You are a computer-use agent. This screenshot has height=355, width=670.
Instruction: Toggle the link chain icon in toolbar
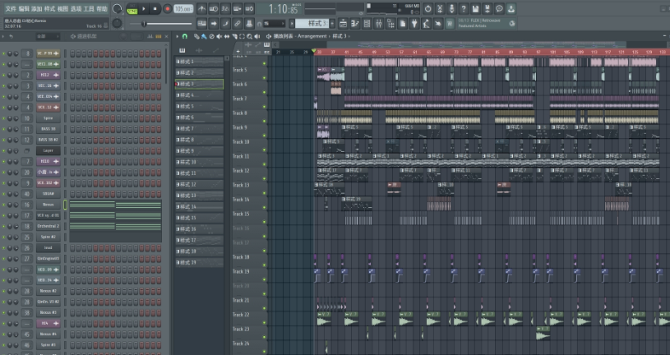tap(238, 24)
